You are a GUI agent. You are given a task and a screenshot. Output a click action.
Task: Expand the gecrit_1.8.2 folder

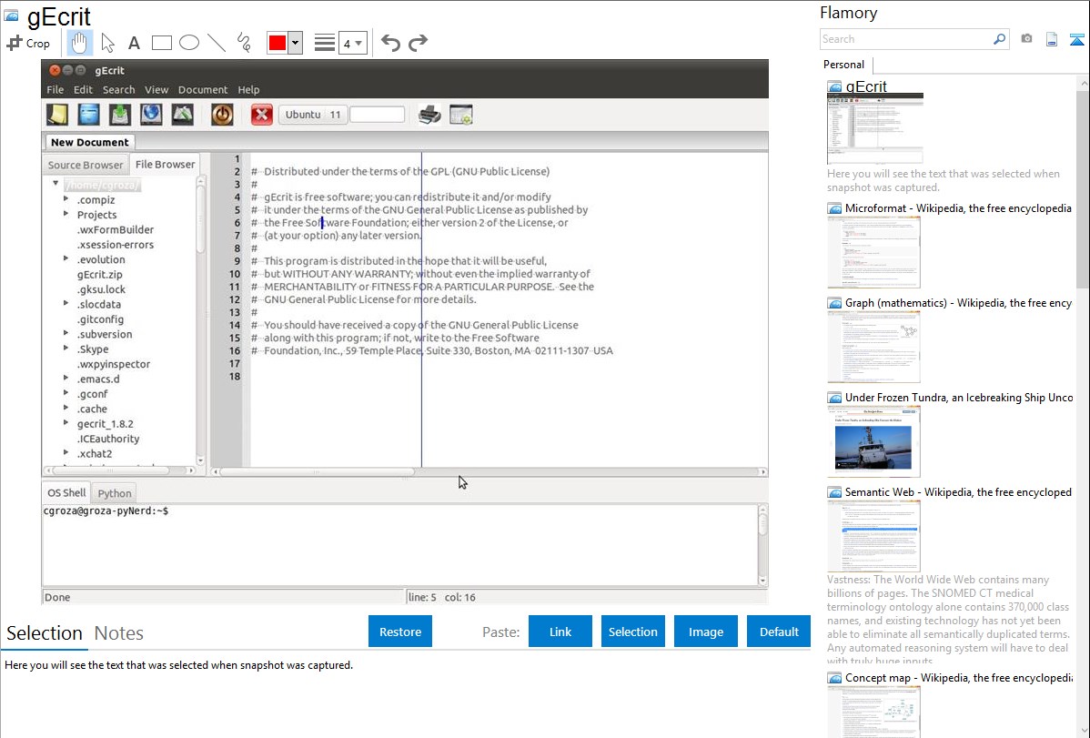tap(66, 422)
